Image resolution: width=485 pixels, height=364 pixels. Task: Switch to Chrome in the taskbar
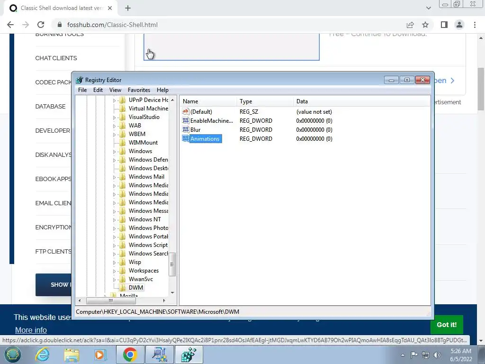pos(130,355)
